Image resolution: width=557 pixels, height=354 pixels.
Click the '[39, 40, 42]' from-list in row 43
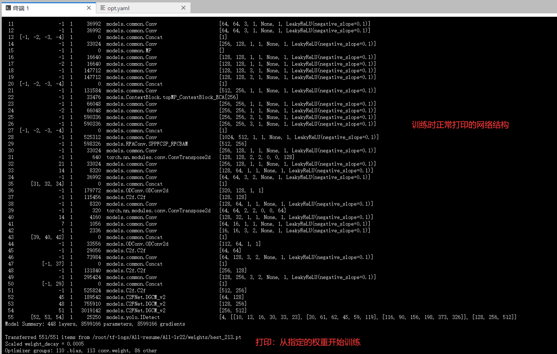tap(47, 237)
